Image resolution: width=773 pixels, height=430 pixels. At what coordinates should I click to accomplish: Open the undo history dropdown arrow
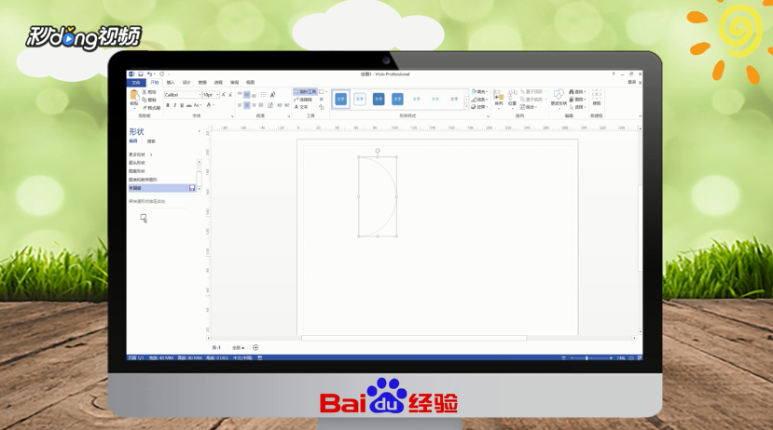point(154,74)
